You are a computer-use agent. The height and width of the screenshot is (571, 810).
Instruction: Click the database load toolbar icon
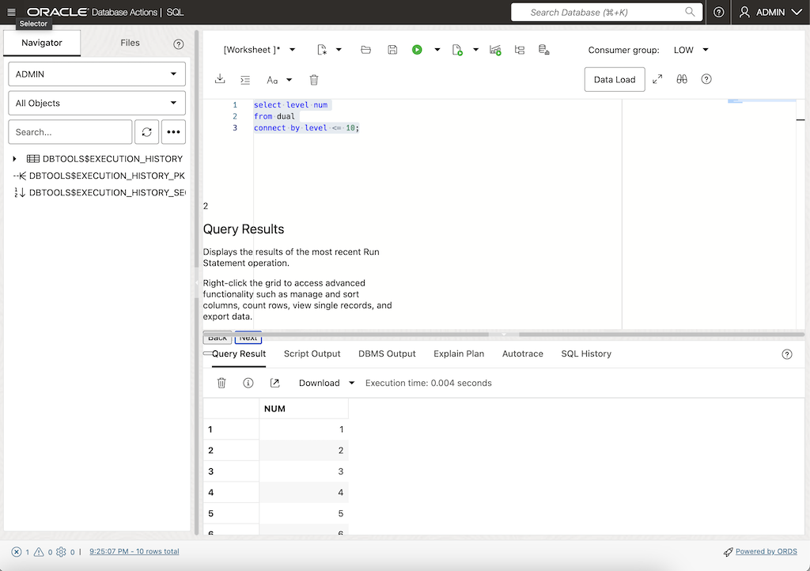pos(544,50)
